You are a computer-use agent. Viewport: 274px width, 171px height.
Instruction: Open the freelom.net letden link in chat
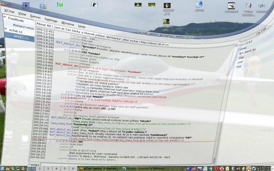pyautogui.click(x=141, y=96)
